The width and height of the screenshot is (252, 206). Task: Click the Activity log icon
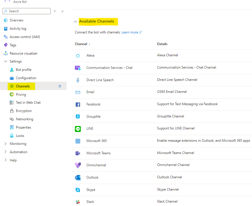6,29
